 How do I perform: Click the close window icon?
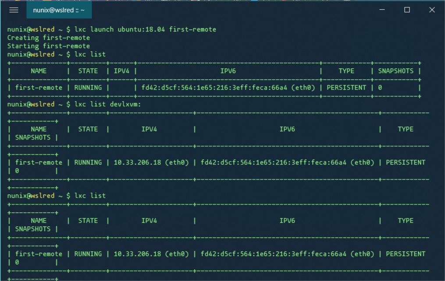coord(431,10)
